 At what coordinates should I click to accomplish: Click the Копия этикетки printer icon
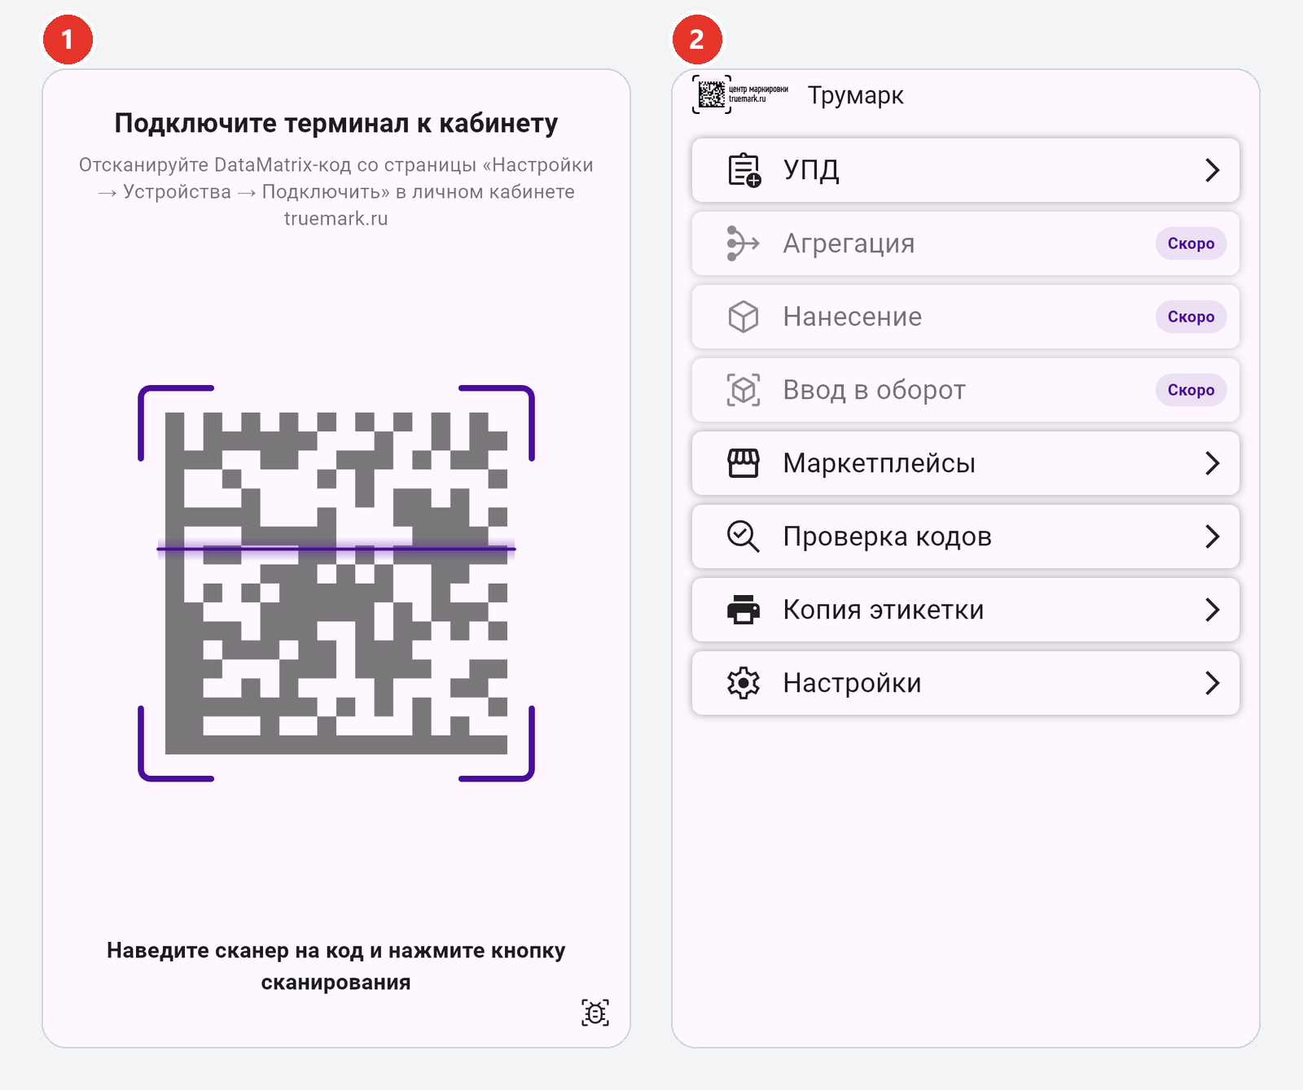pos(743,610)
